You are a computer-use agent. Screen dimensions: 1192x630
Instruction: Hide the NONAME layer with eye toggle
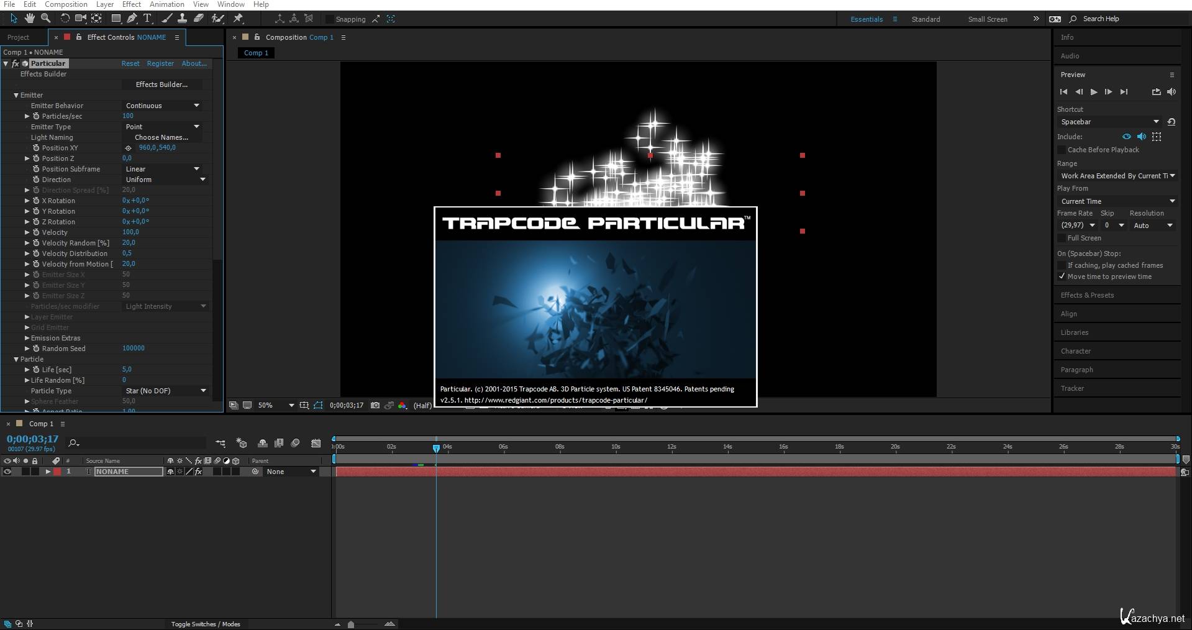tap(7, 472)
